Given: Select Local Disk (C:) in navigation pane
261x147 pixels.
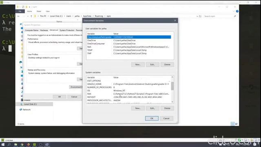Looking at the screenshot, I should (34, 104).
